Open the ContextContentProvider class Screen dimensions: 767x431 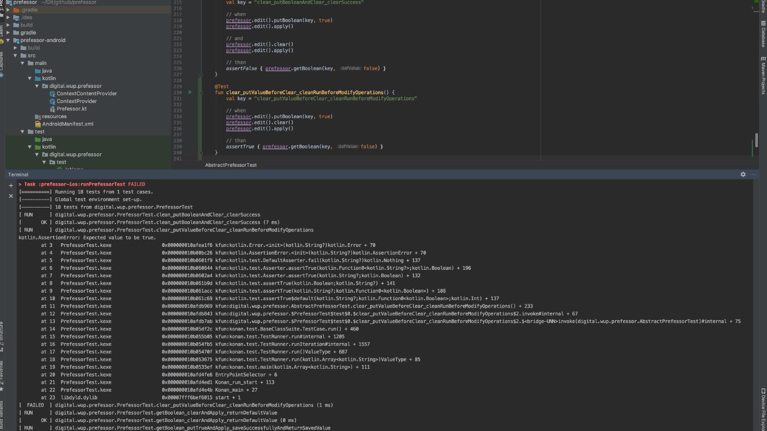point(86,94)
